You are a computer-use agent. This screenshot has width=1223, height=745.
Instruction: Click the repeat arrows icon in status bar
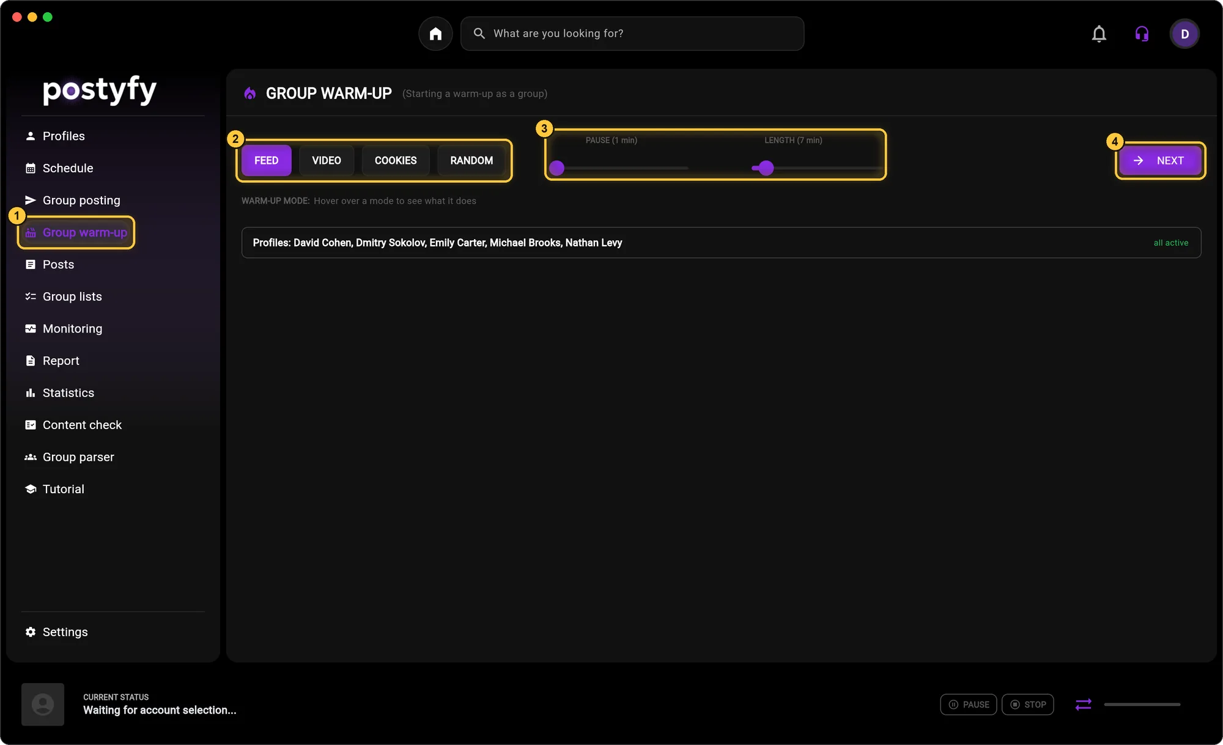point(1084,704)
